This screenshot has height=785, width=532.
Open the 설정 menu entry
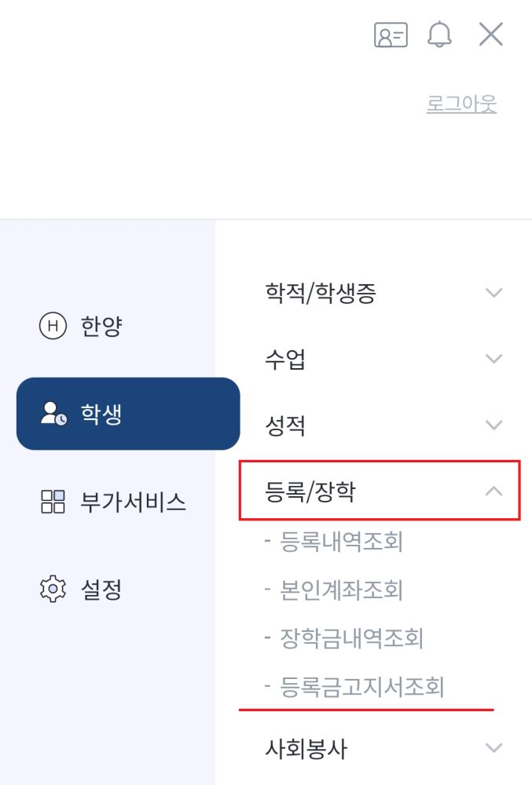(101, 590)
